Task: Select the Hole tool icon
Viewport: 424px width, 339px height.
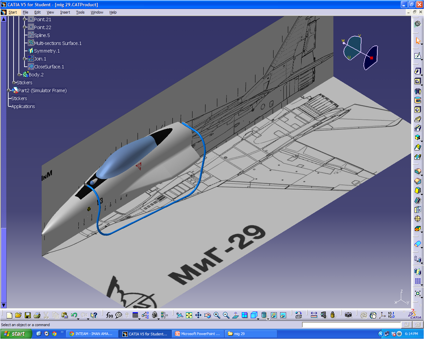Action: click(x=418, y=110)
